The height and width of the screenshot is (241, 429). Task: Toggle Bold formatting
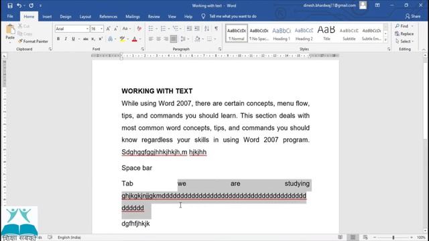point(58,39)
